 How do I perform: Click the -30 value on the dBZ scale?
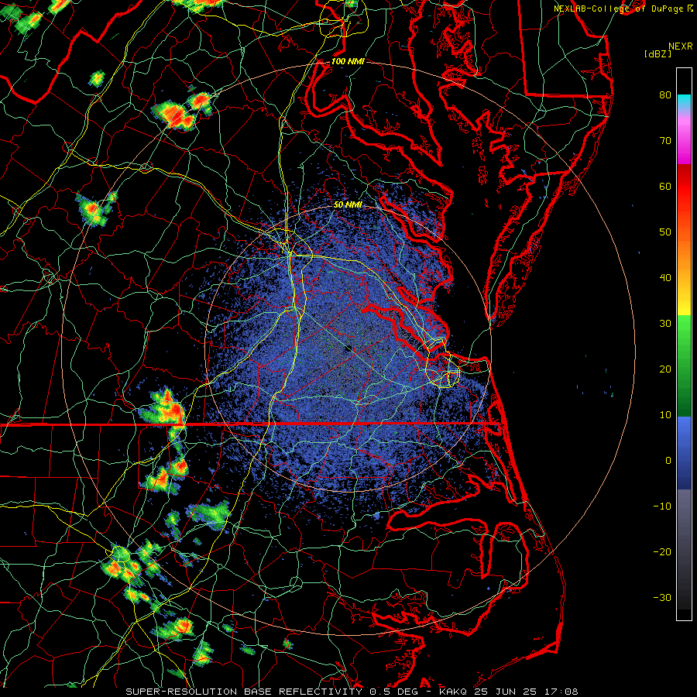click(x=662, y=598)
